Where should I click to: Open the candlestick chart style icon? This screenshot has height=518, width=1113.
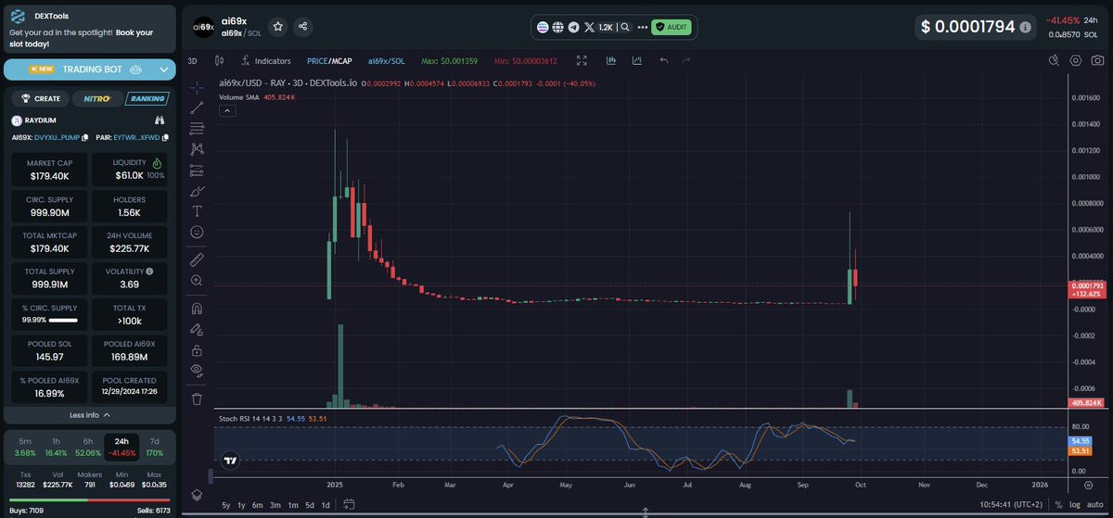tap(219, 60)
